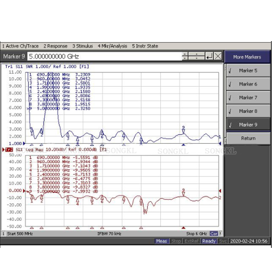Open the Stimulus menu
Screen dimensions: 272x272
pos(83,46)
